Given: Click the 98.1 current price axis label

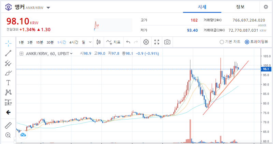Looking at the screenshot, I should (x=266, y=69).
